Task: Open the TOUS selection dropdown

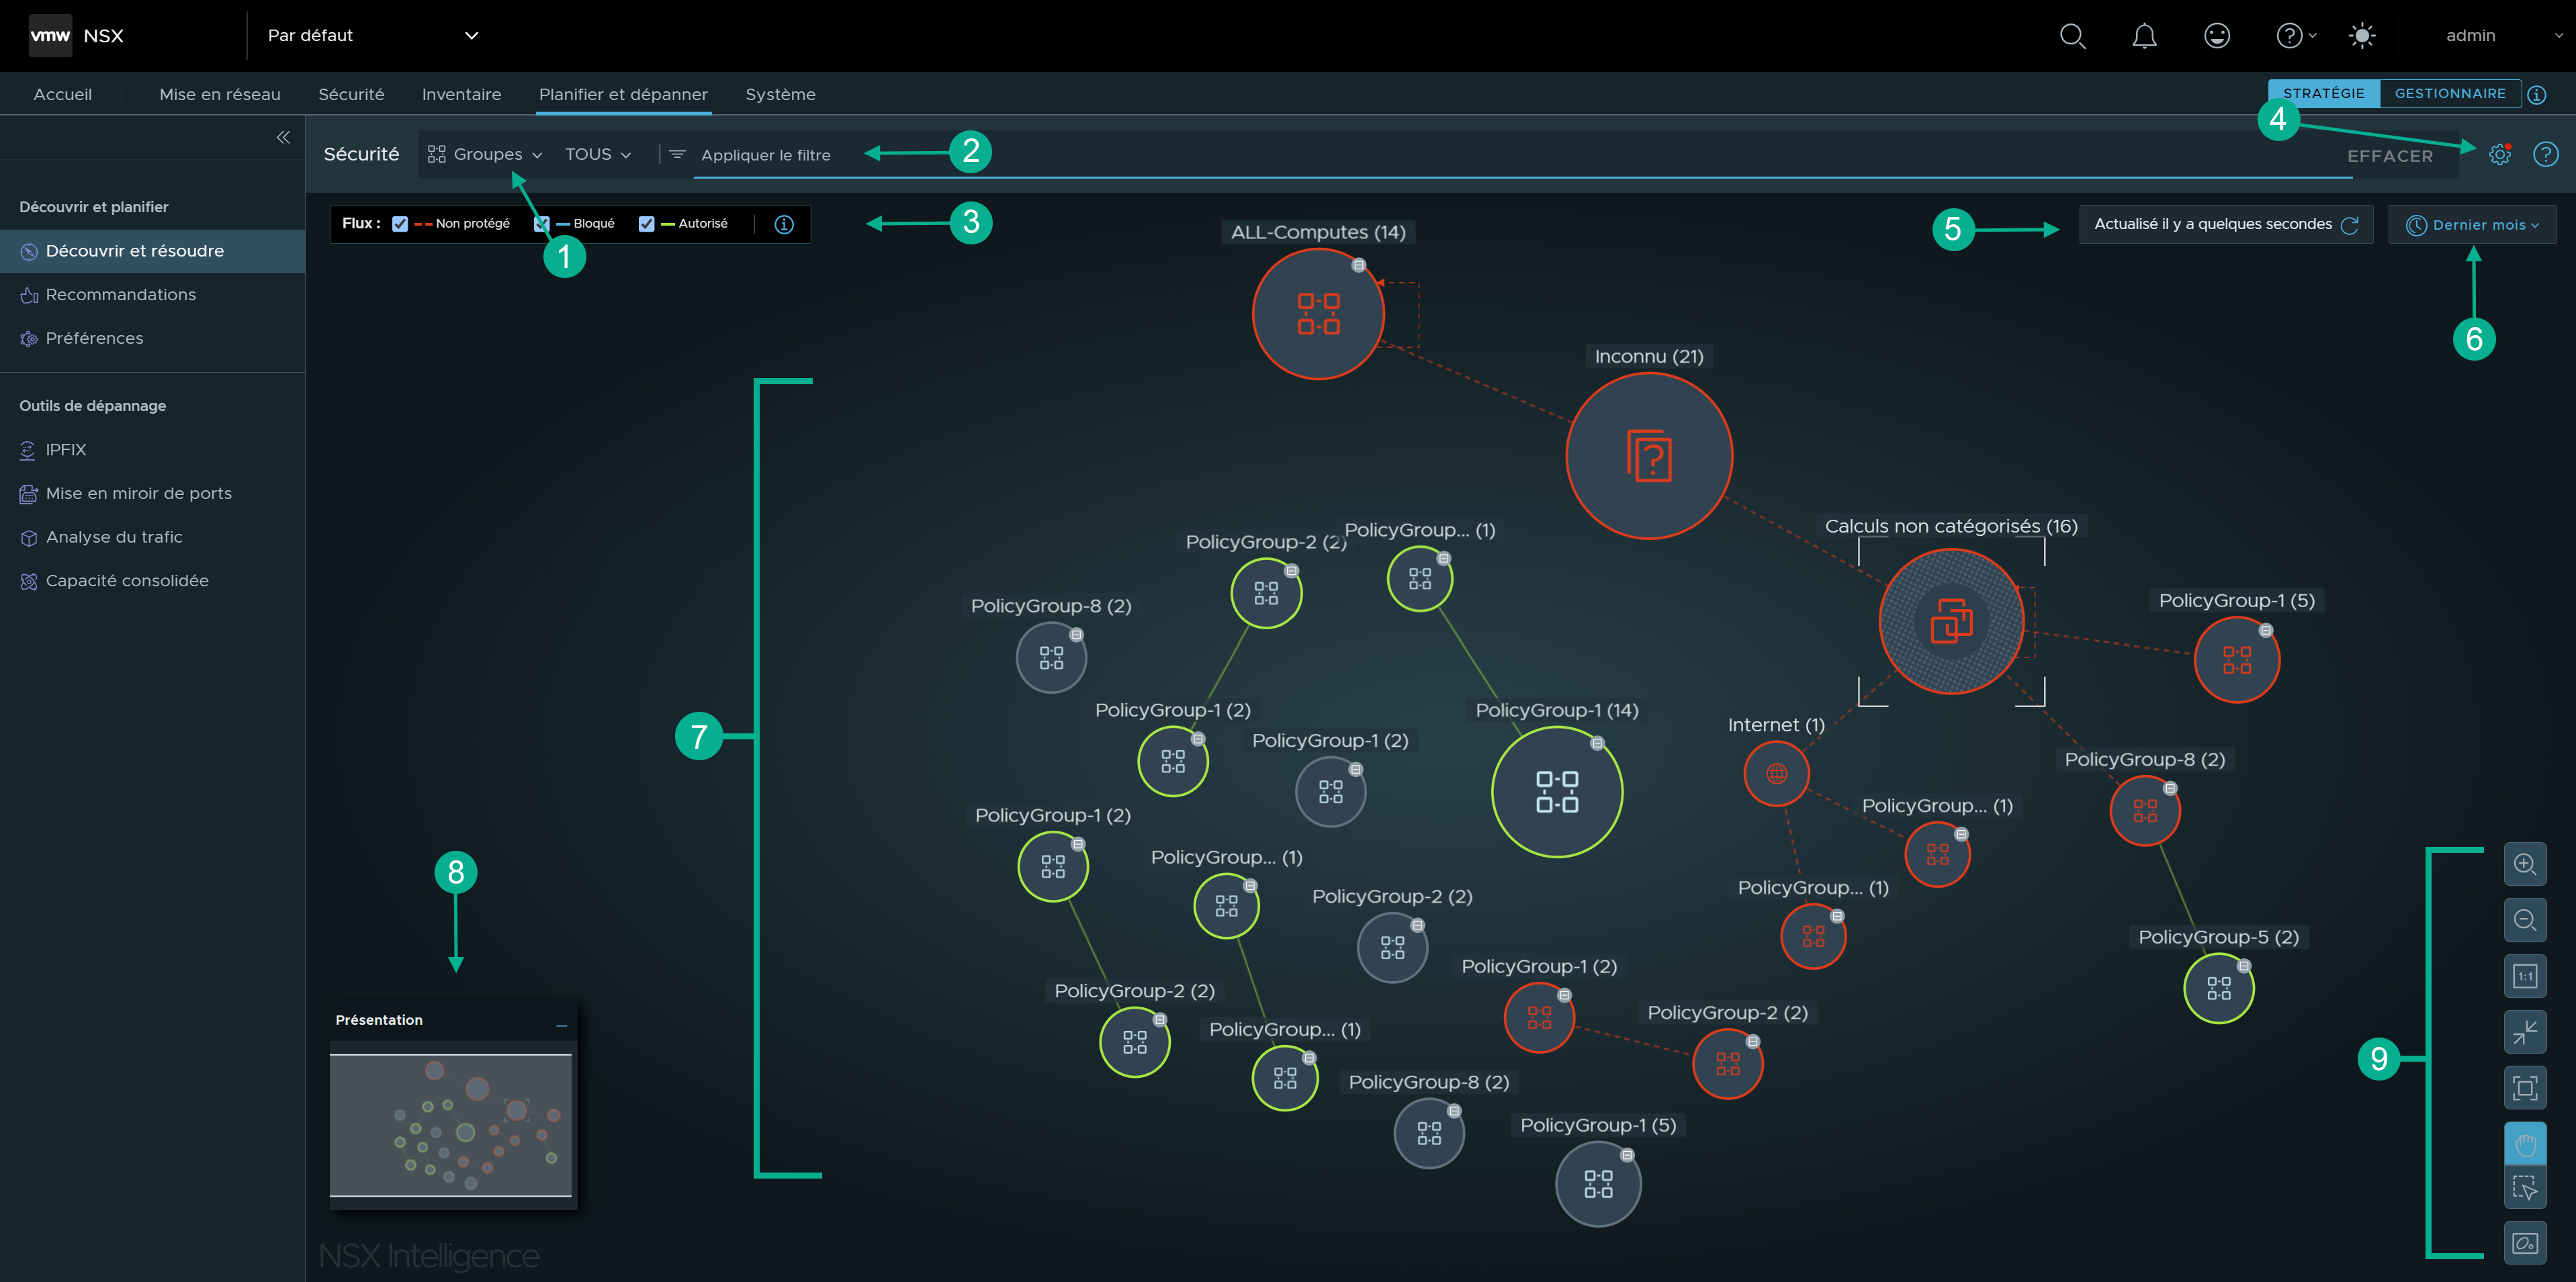Action: pos(598,154)
